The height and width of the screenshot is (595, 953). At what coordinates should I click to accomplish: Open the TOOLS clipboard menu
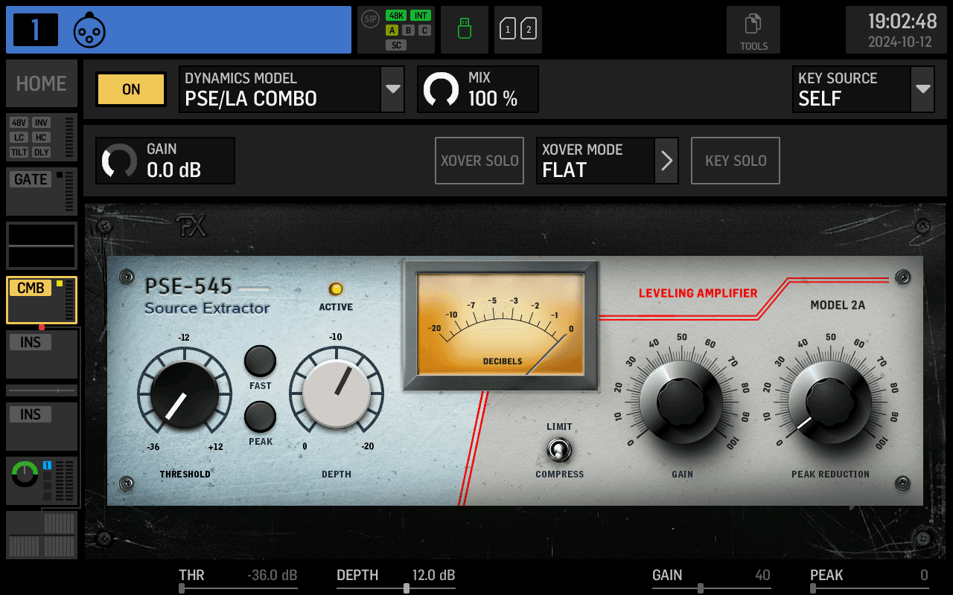pyautogui.click(x=753, y=30)
